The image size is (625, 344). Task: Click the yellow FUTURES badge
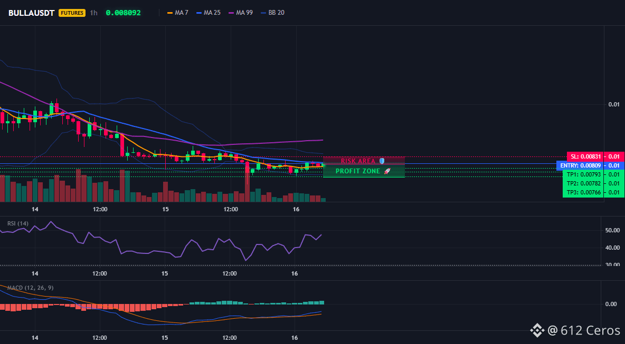(72, 13)
